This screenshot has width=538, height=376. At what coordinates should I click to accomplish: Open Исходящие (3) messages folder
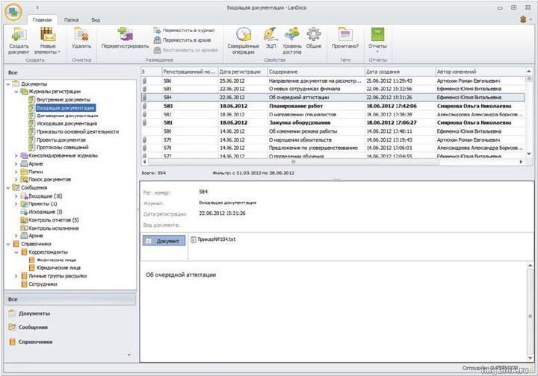click(x=46, y=212)
